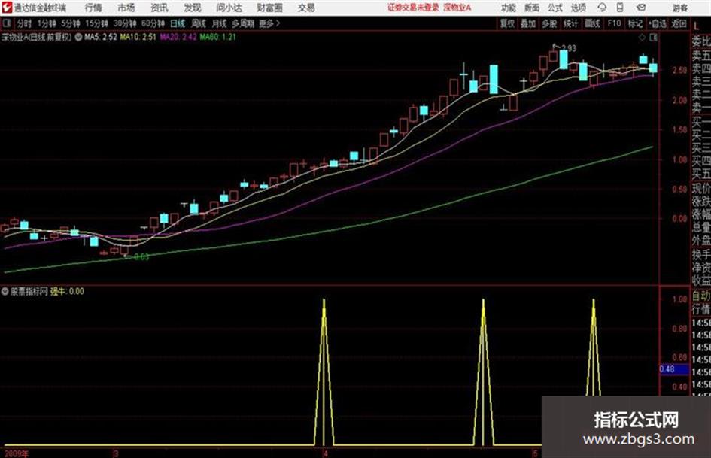
Task: Click the 通达信 red logo icon
Action: (x=6, y=8)
